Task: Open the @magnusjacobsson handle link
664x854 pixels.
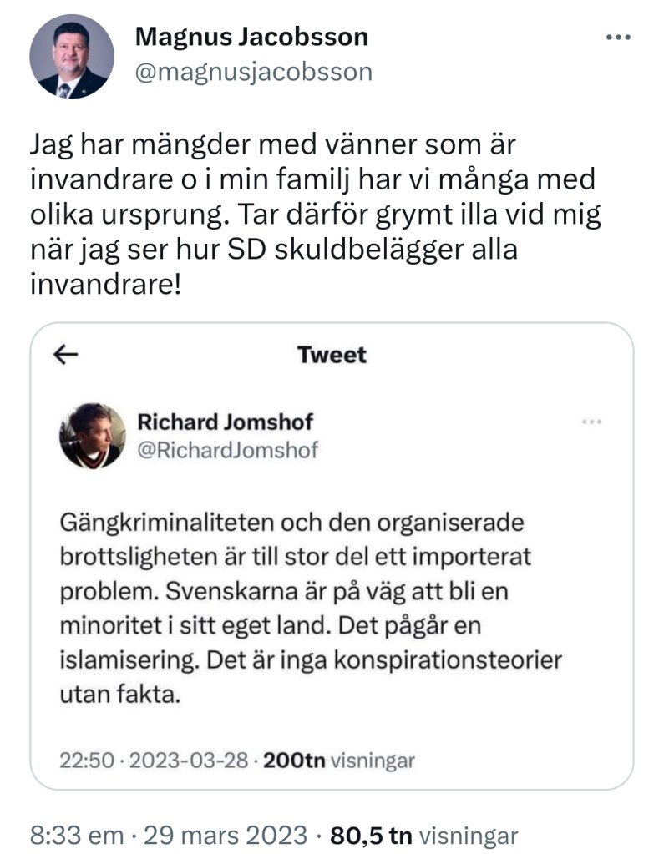Action: [x=254, y=72]
